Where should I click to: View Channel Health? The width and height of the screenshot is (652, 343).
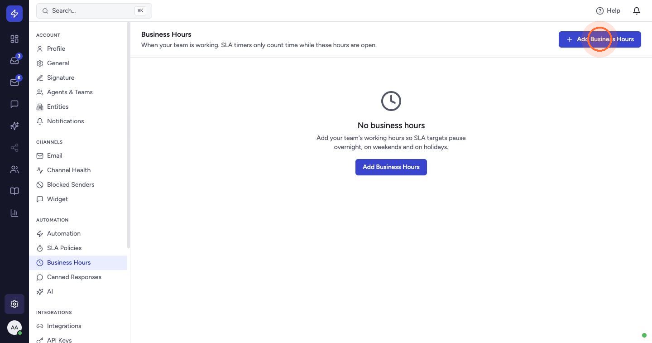coord(78,170)
